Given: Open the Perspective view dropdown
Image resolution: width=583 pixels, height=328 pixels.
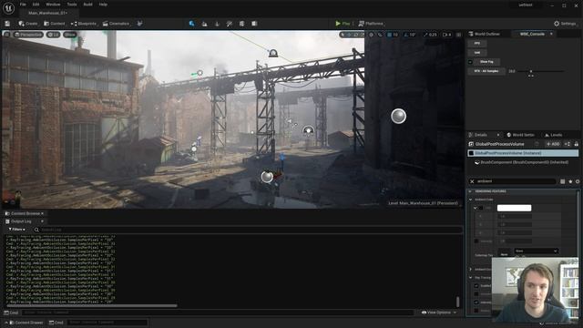Looking at the screenshot, I should pyautogui.click(x=28, y=35).
